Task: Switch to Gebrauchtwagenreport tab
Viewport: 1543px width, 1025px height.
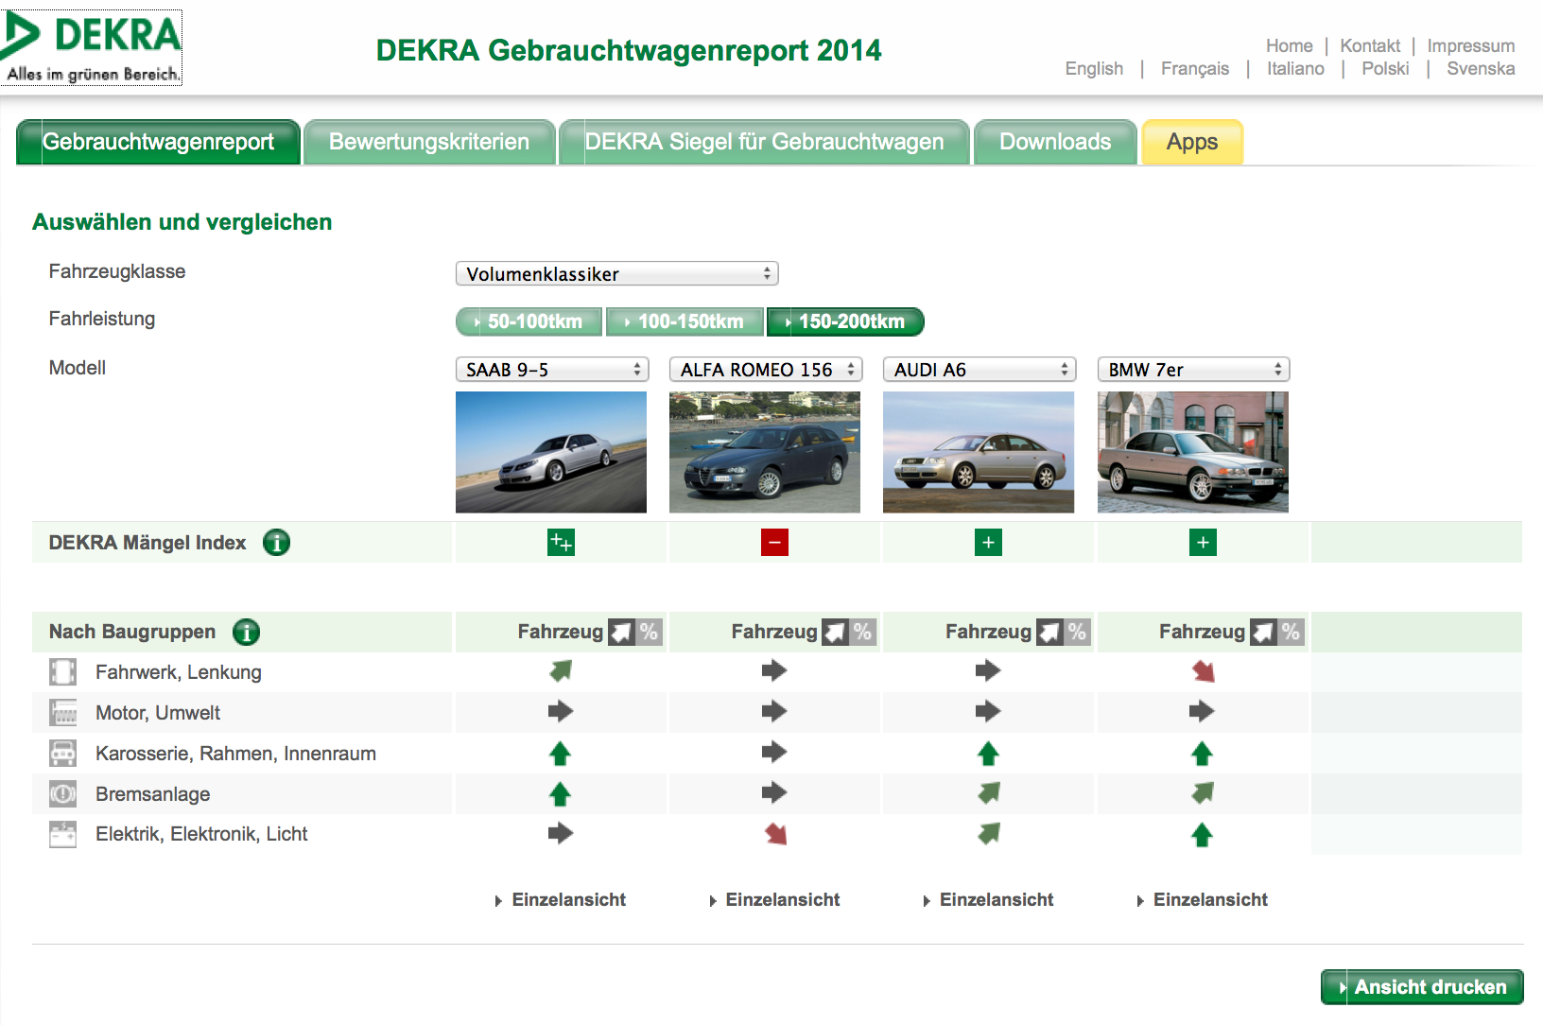Action: pos(158,142)
